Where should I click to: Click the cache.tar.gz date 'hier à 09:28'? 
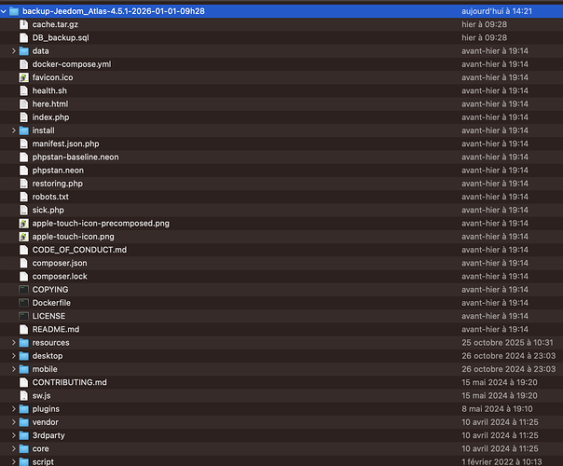(x=485, y=24)
